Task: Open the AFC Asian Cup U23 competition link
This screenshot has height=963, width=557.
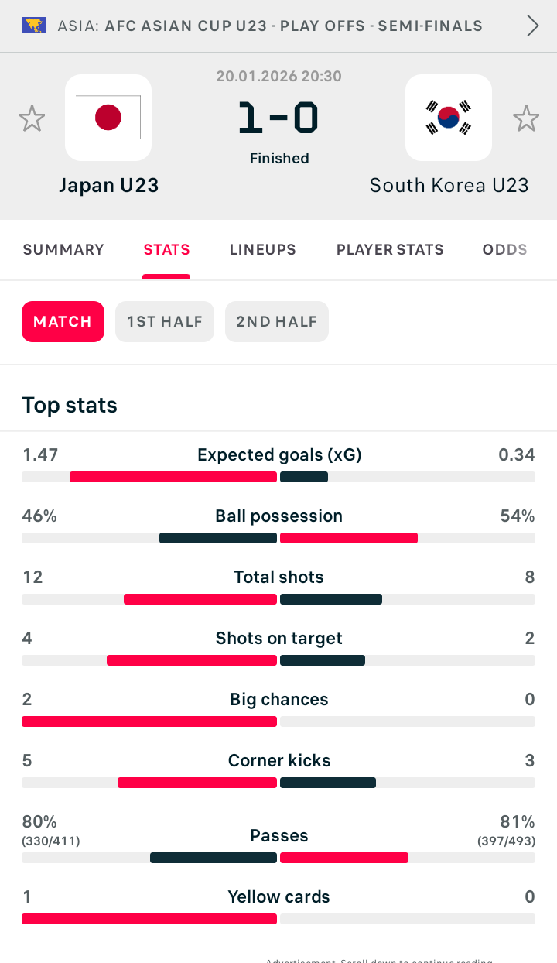Action: click(293, 26)
